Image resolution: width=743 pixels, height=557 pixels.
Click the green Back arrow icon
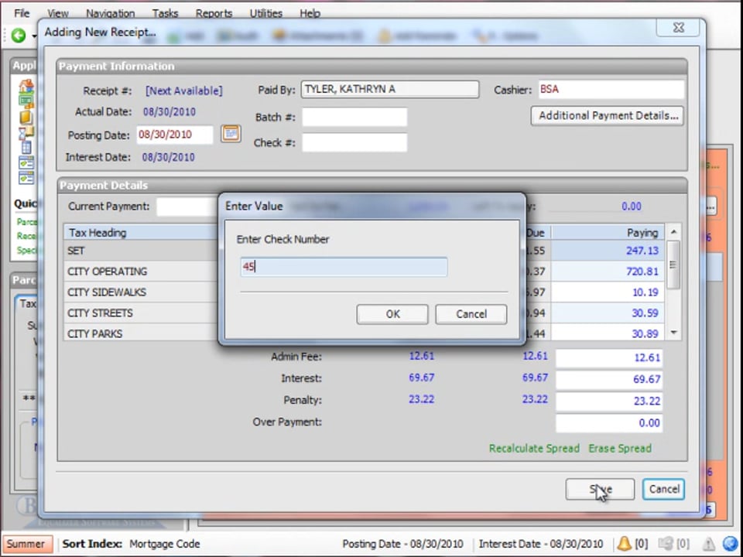click(18, 35)
